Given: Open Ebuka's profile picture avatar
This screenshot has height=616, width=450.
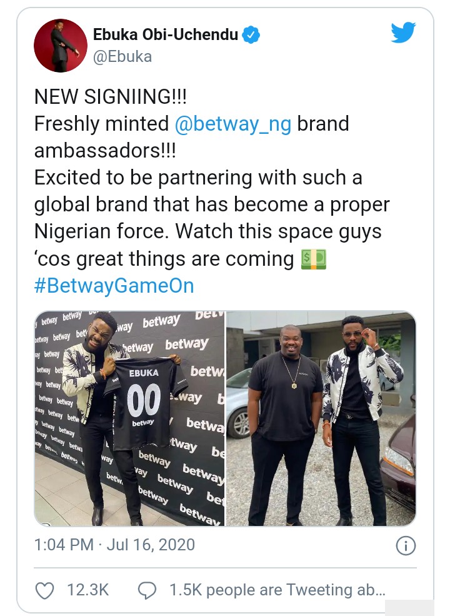Looking at the screenshot, I should tap(60, 46).
